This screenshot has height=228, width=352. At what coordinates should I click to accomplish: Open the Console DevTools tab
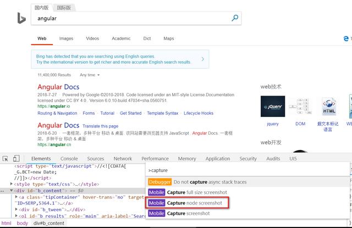pos(69,159)
